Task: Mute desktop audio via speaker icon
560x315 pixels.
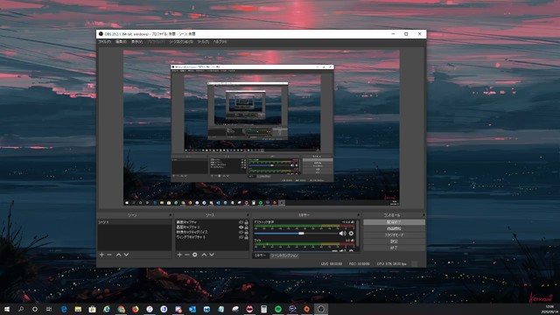Action: pyautogui.click(x=342, y=234)
